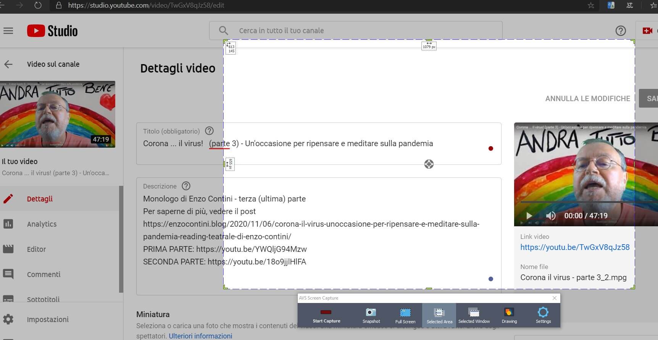Open the Commenti section
This screenshot has height=340, width=658.
coord(44,274)
